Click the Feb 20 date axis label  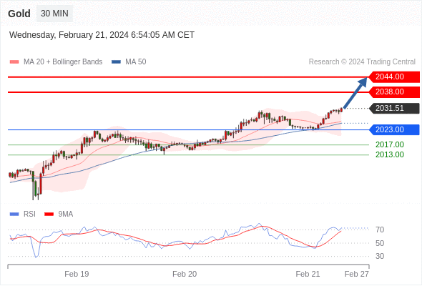click(x=185, y=274)
